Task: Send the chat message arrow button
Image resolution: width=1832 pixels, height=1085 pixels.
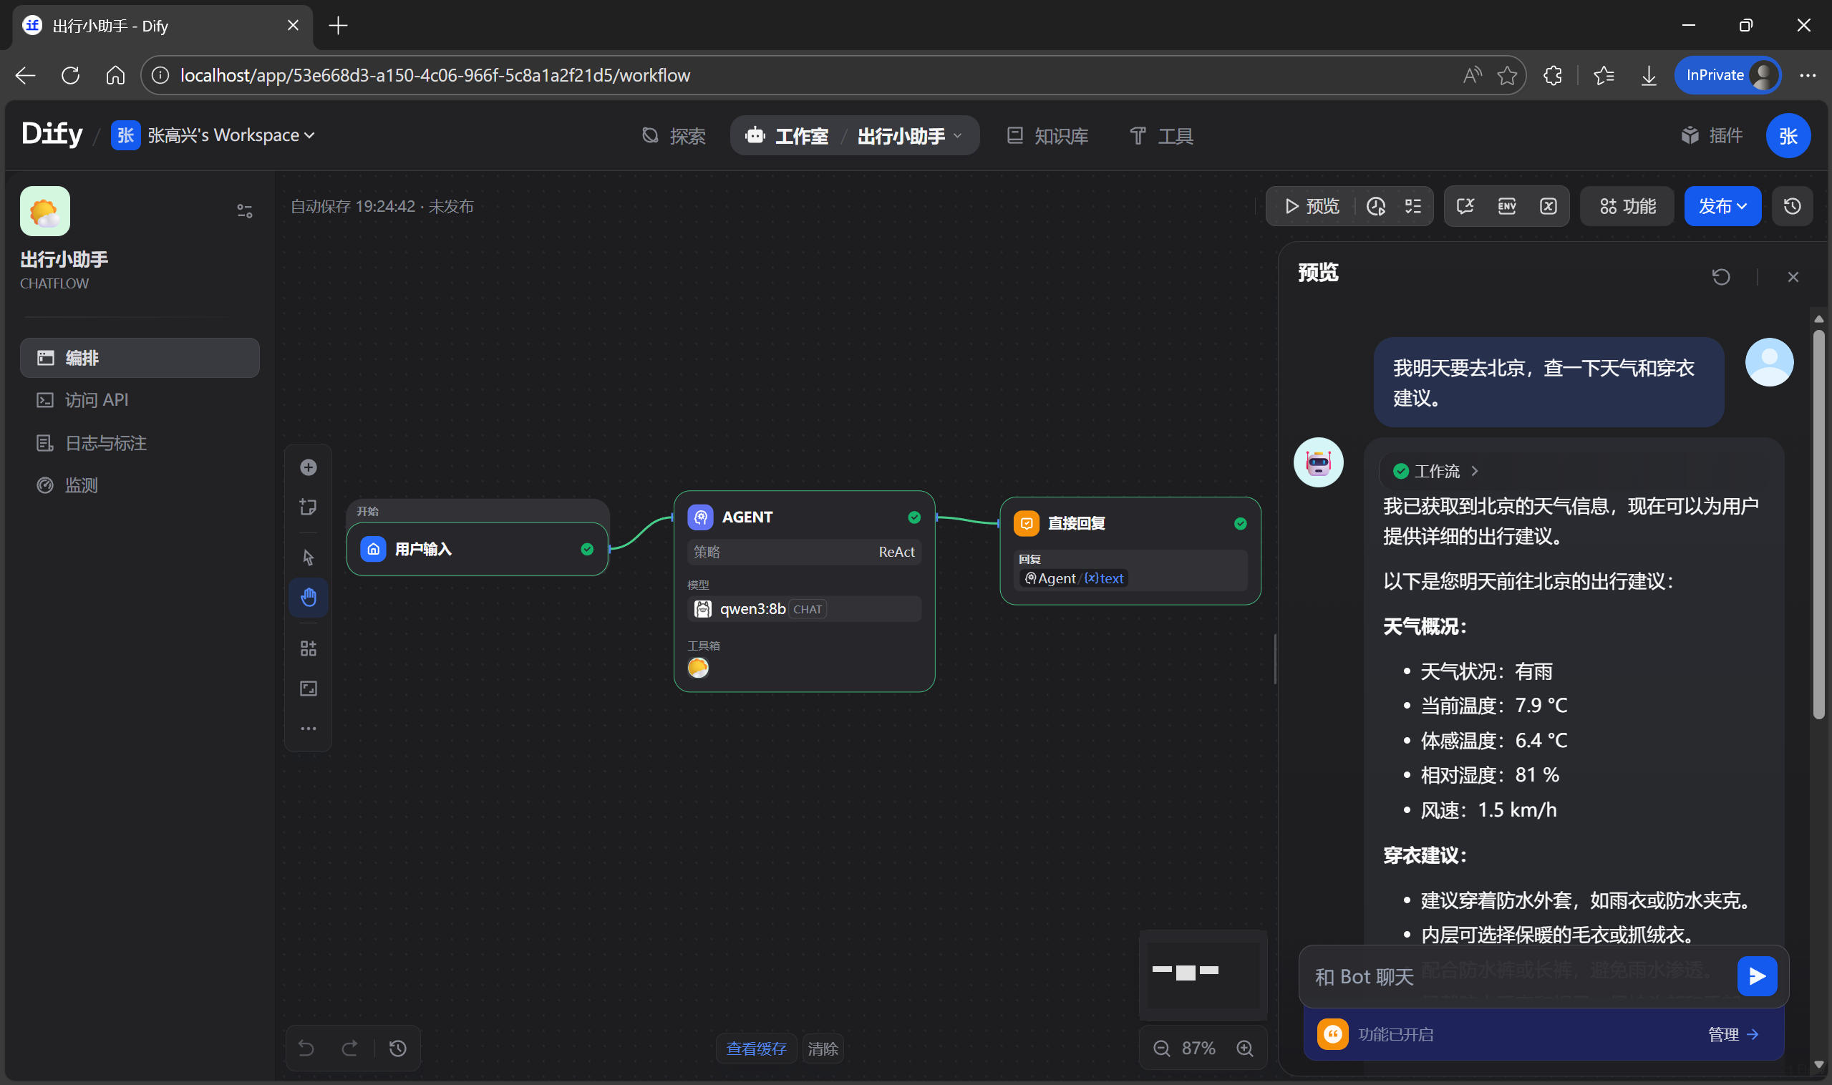Action: (x=1756, y=976)
